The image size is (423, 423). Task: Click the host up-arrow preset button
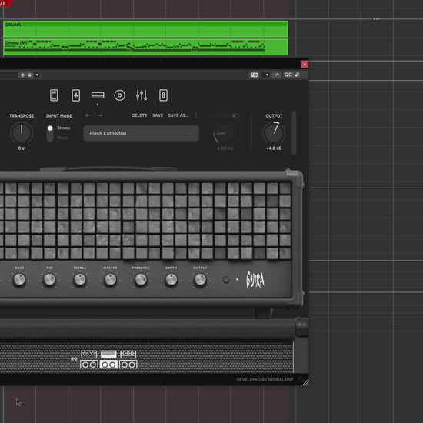pos(22,75)
